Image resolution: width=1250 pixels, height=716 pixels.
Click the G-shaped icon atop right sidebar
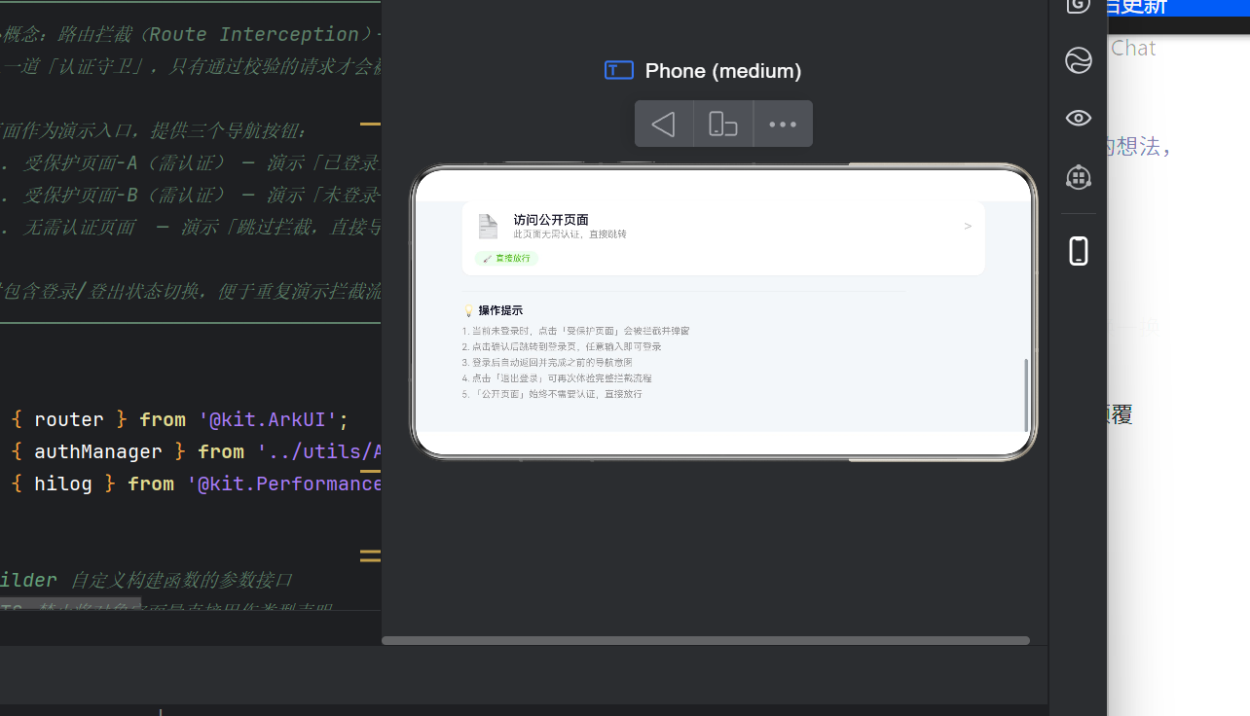tap(1079, 5)
